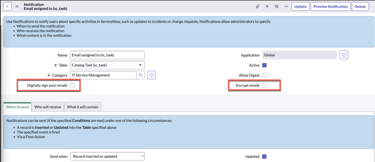Screen dimensions: 375x162
Task: Click the header title 'Email assigned to (sc_task)'
Action: (x=45, y=9)
